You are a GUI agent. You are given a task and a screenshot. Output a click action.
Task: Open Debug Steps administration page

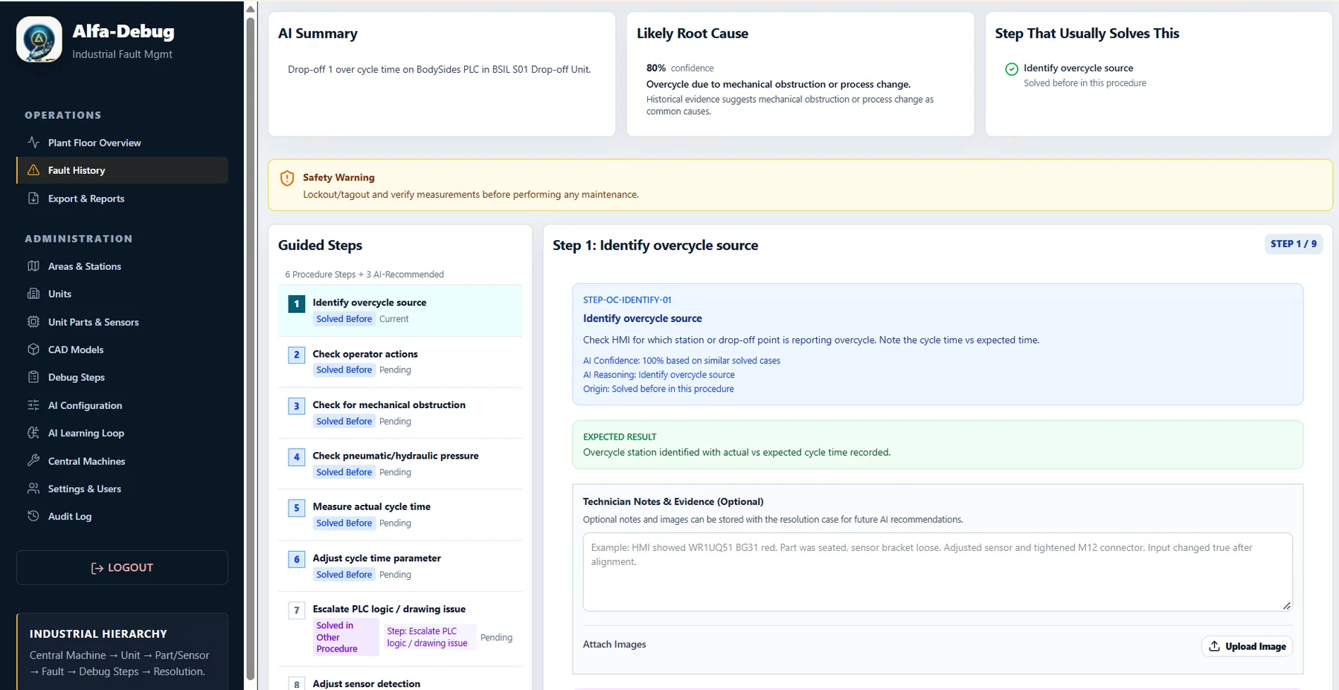tap(122, 377)
